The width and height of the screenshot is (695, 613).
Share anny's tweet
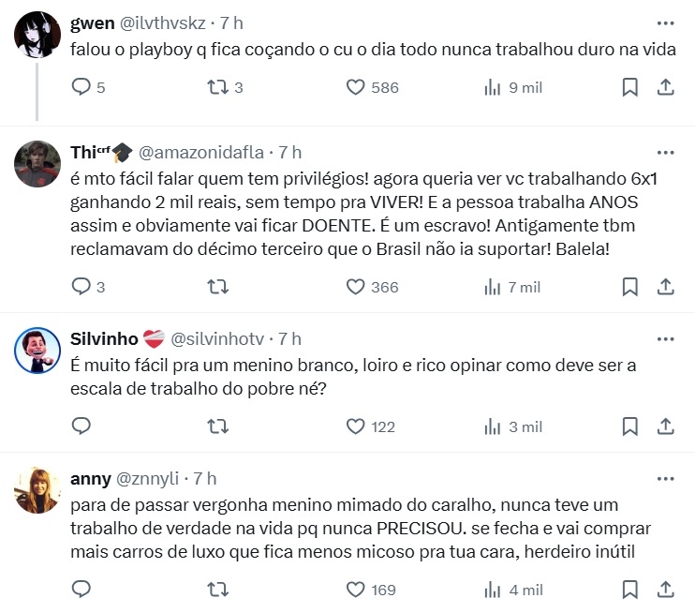click(x=665, y=590)
